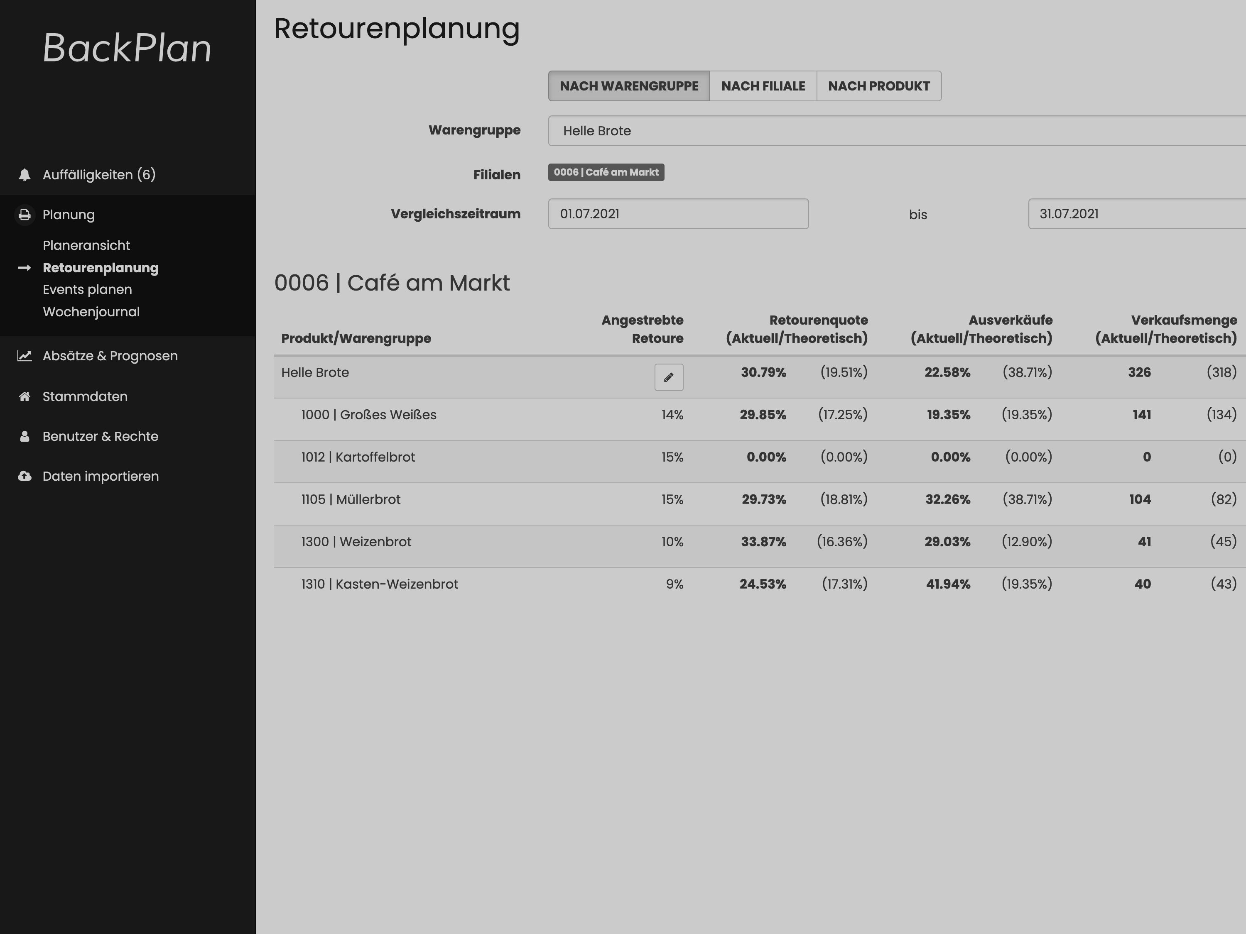1246x934 pixels.
Task: Open Events planen in the sidebar
Action: tap(87, 289)
